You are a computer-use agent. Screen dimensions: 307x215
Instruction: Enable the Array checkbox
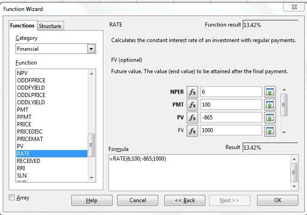point(12,197)
